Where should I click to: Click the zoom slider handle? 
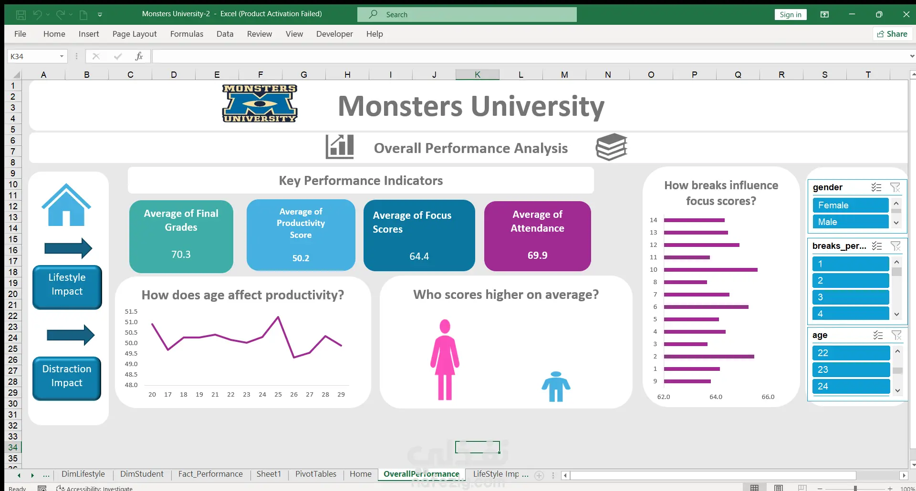855,488
